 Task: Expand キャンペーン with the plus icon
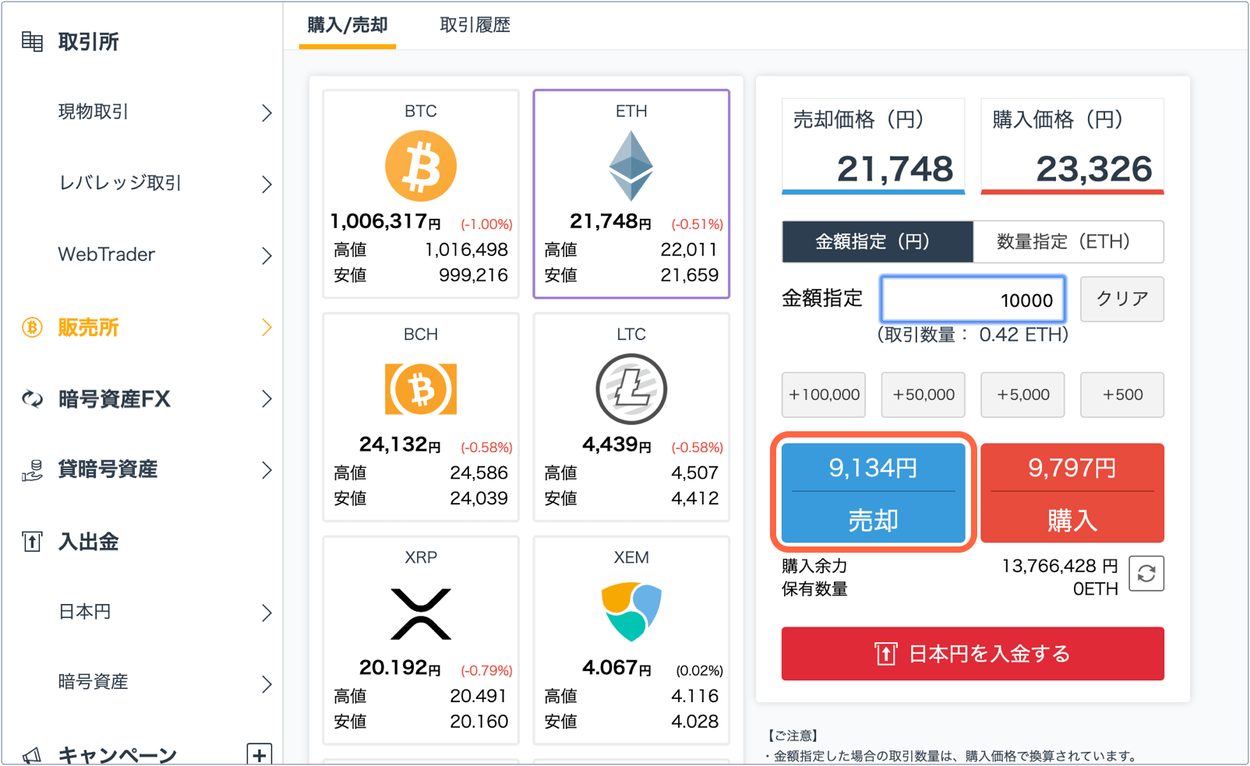click(x=260, y=754)
